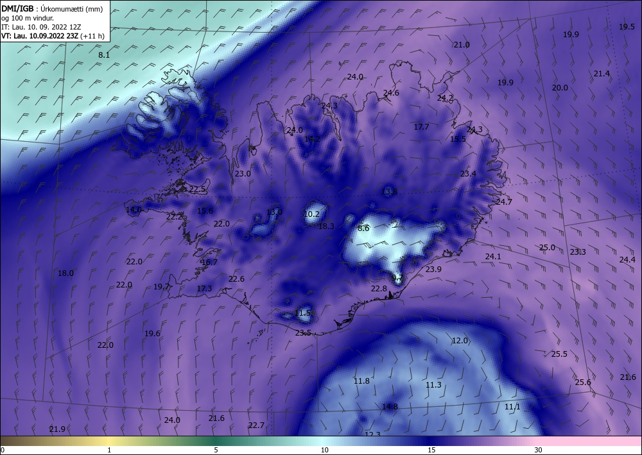
Task: Click the color scale label 30
Action: 538,450
